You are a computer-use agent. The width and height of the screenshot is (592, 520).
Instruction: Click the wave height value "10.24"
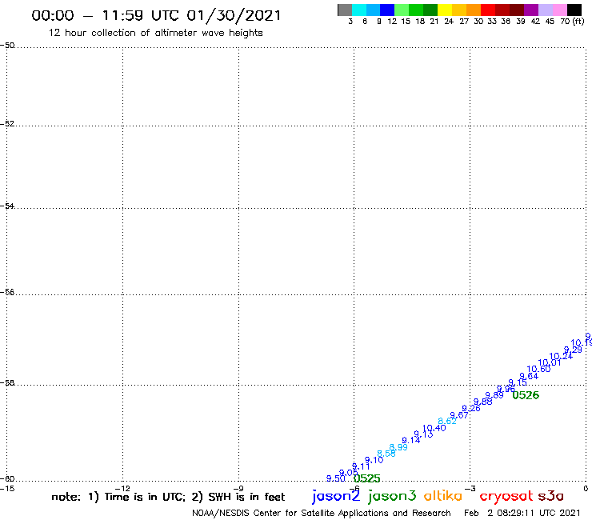tap(561, 356)
